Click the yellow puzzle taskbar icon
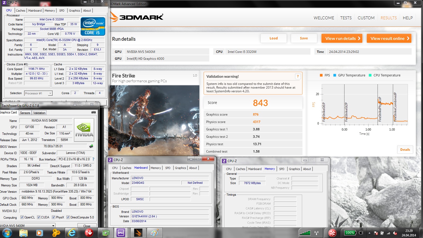 pyautogui.click(x=56, y=233)
